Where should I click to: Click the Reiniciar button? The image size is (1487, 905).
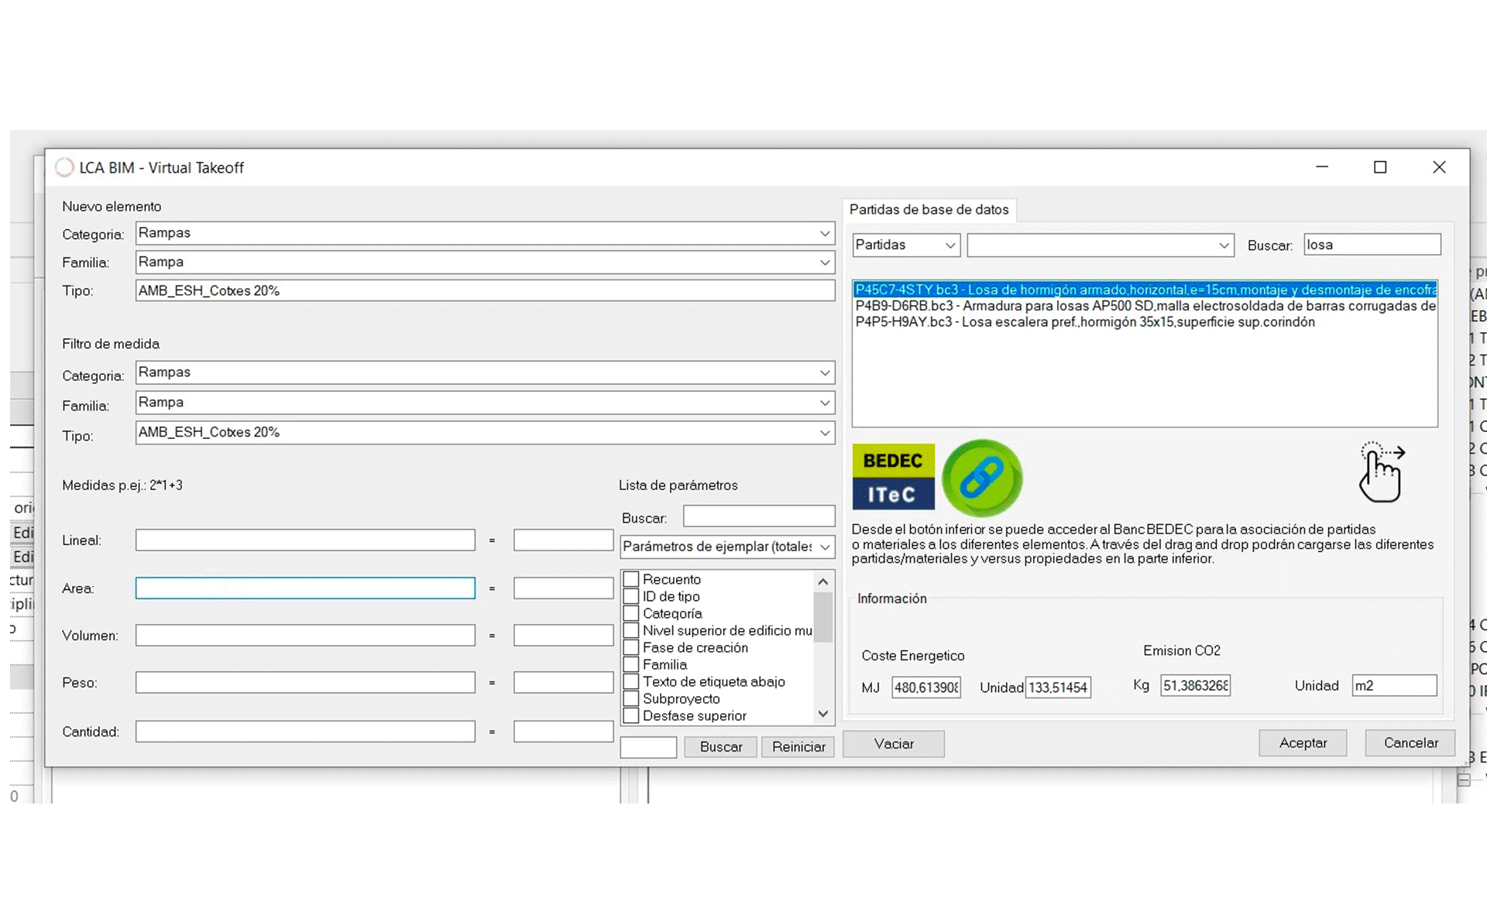pos(798,746)
